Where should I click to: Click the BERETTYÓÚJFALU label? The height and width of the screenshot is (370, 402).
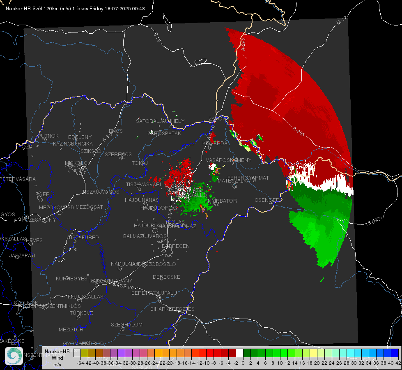[154, 293]
